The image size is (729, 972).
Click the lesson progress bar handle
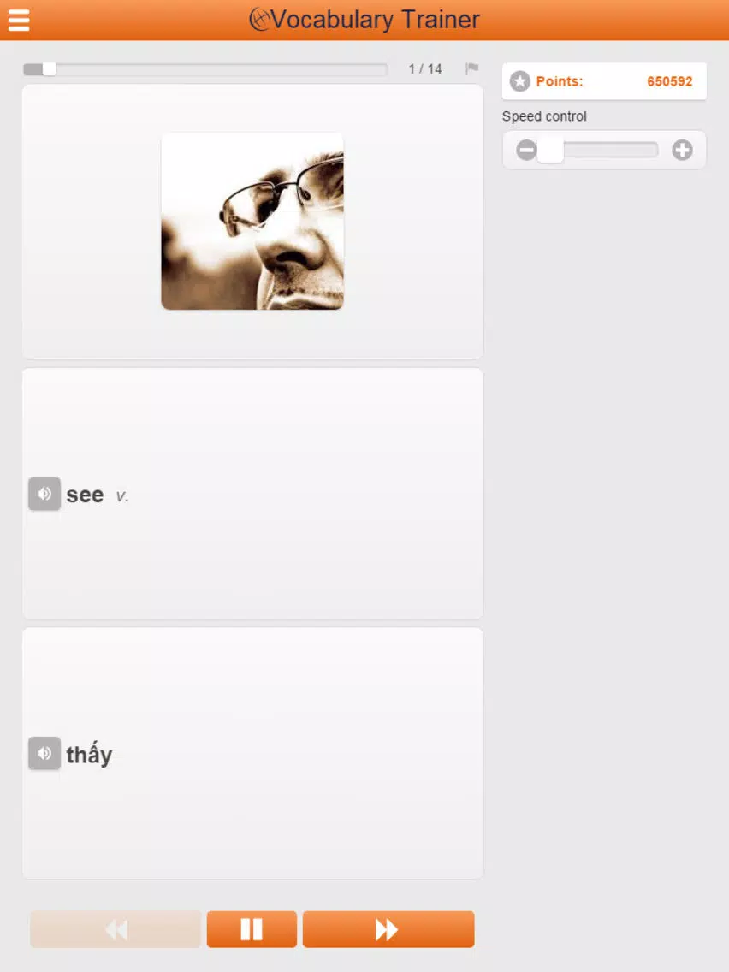[x=49, y=68]
